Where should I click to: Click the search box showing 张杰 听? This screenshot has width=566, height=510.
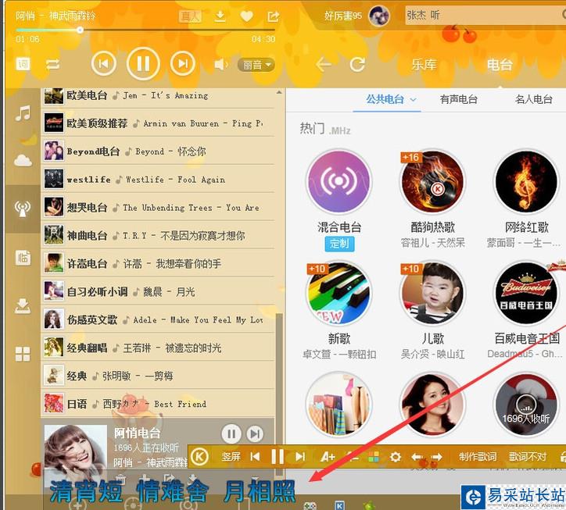[484, 15]
